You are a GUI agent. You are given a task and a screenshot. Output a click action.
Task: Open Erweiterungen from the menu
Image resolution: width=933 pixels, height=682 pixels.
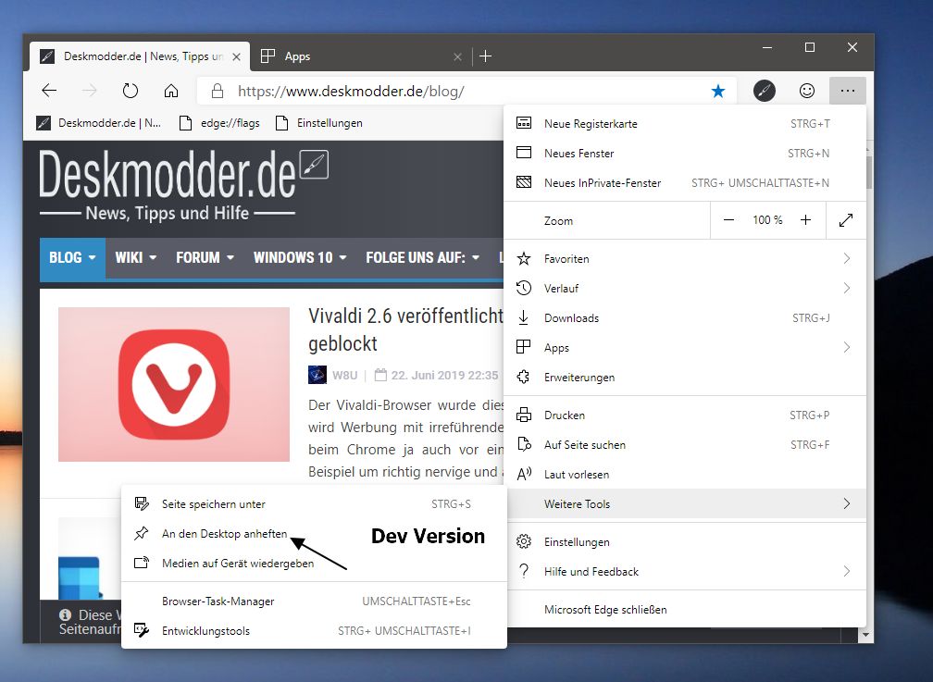(685, 378)
